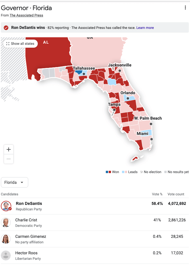Click the Miami city dot on map
This screenshot has width=190, height=265.
152,139
